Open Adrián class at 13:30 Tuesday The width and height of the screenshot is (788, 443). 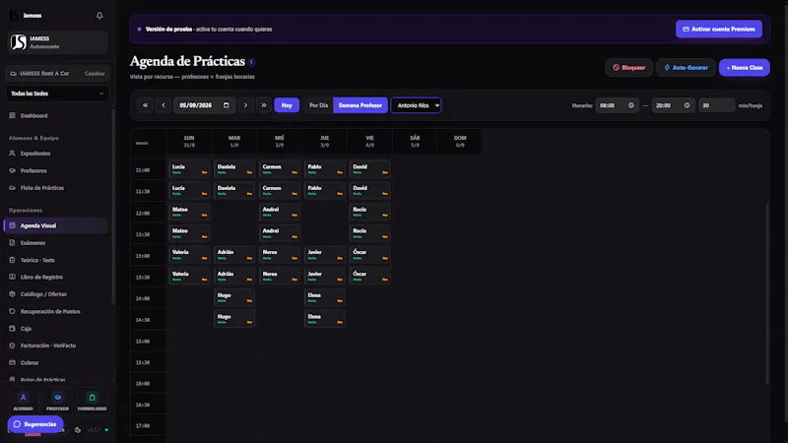[234, 277]
